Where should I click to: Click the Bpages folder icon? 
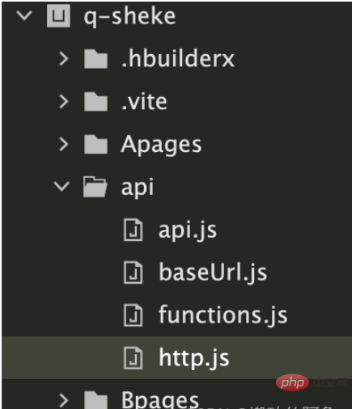95,400
